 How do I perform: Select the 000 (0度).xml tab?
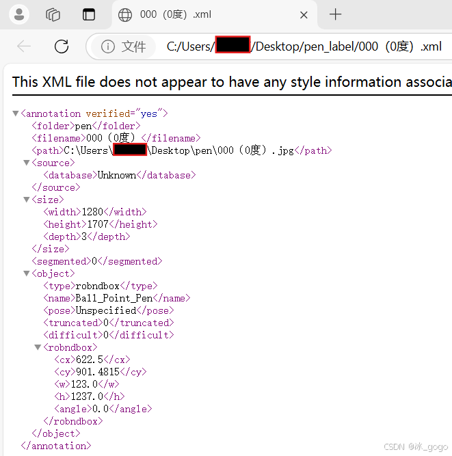[214, 14]
